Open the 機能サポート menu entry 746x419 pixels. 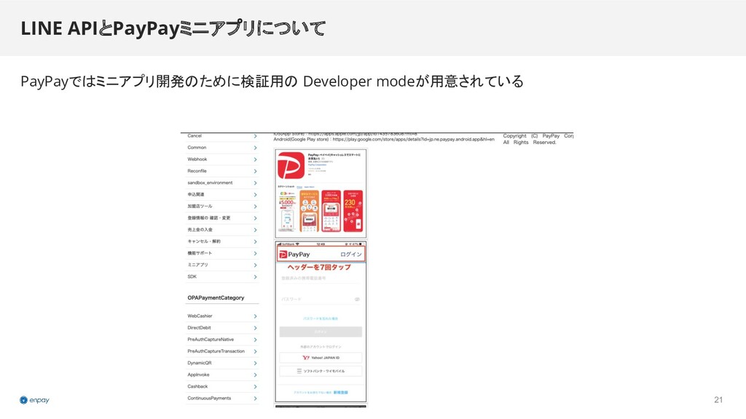tap(222, 253)
